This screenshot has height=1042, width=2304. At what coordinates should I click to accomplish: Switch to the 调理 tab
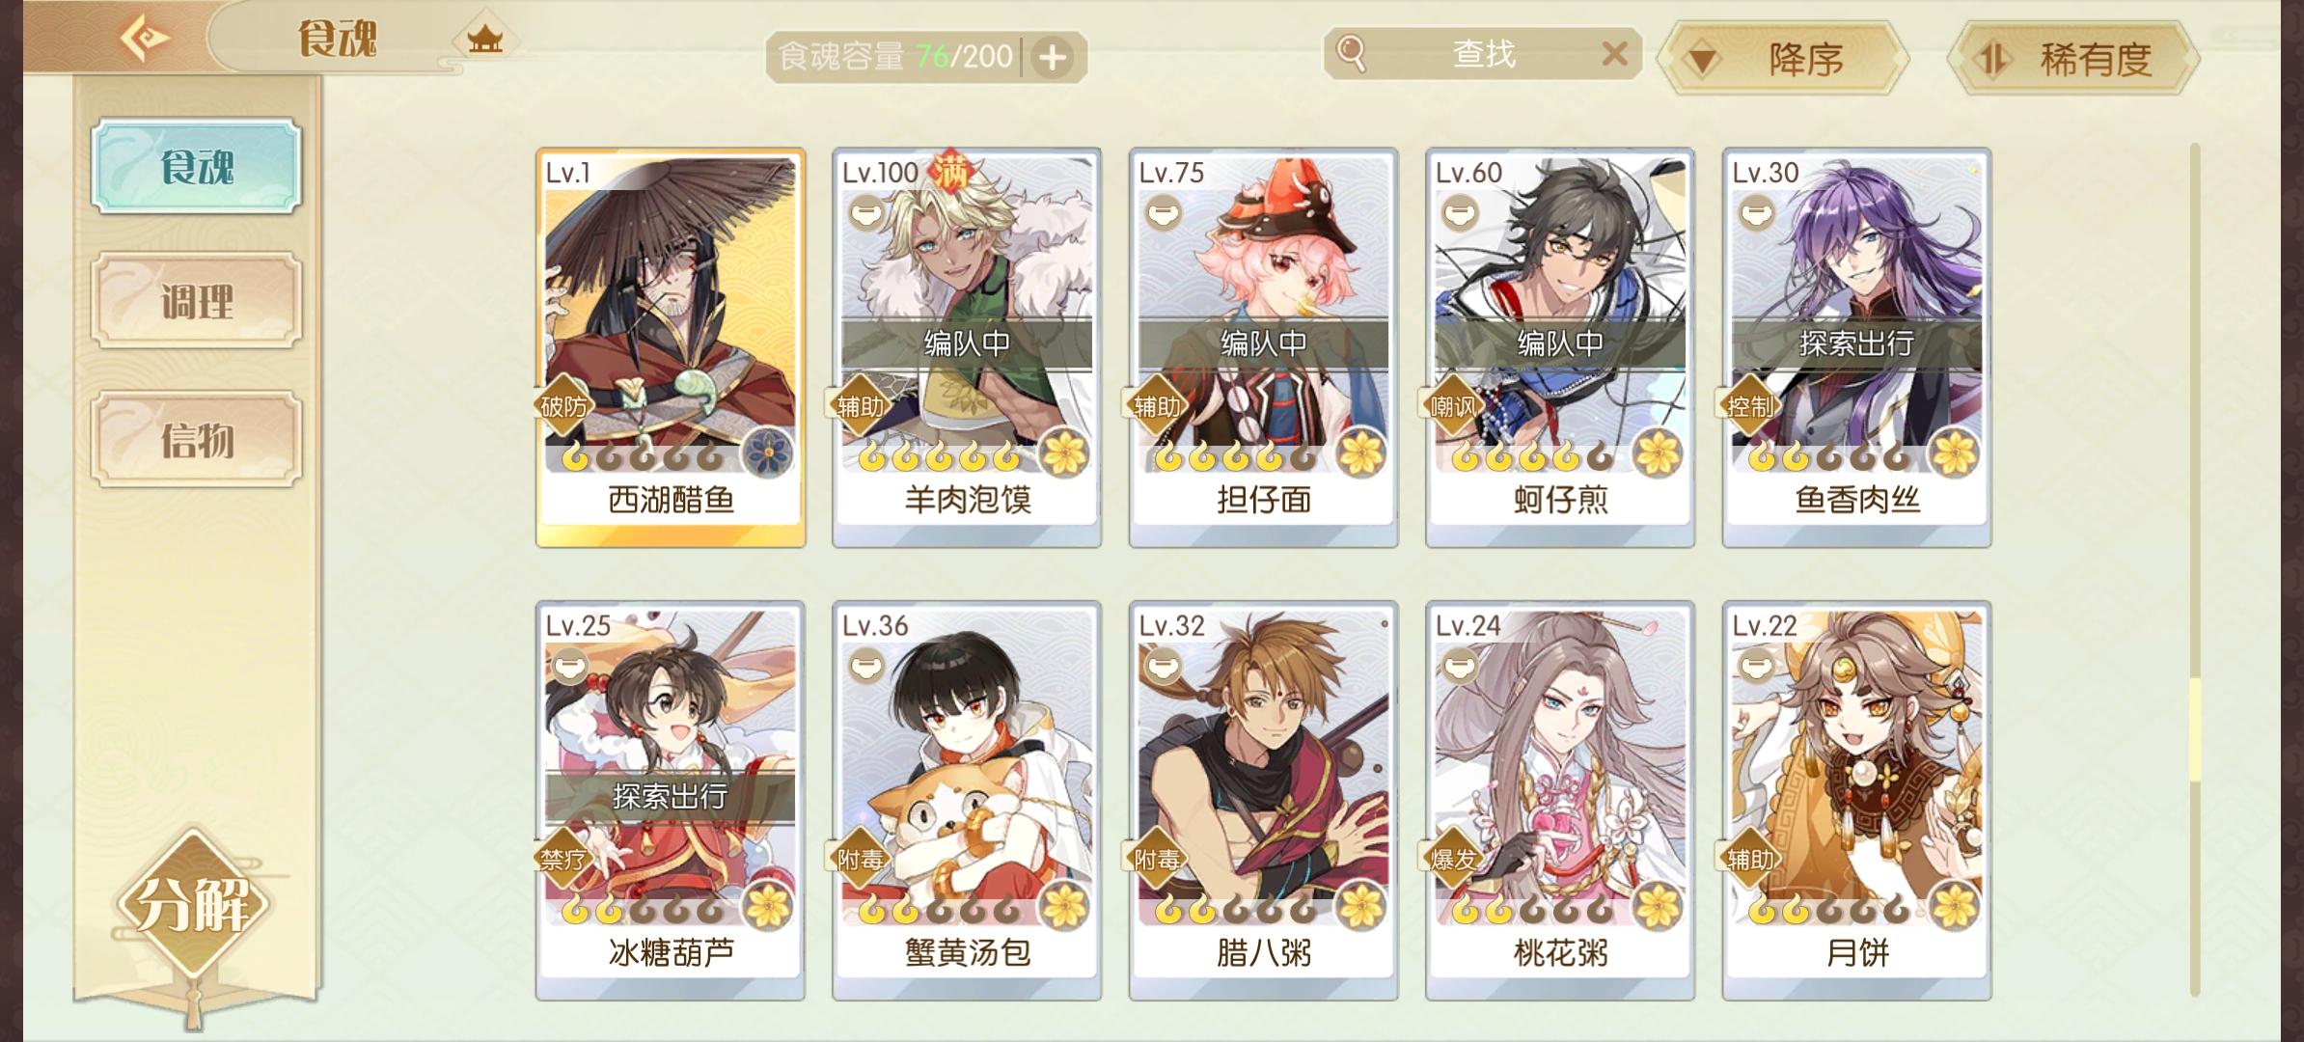[x=197, y=301]
